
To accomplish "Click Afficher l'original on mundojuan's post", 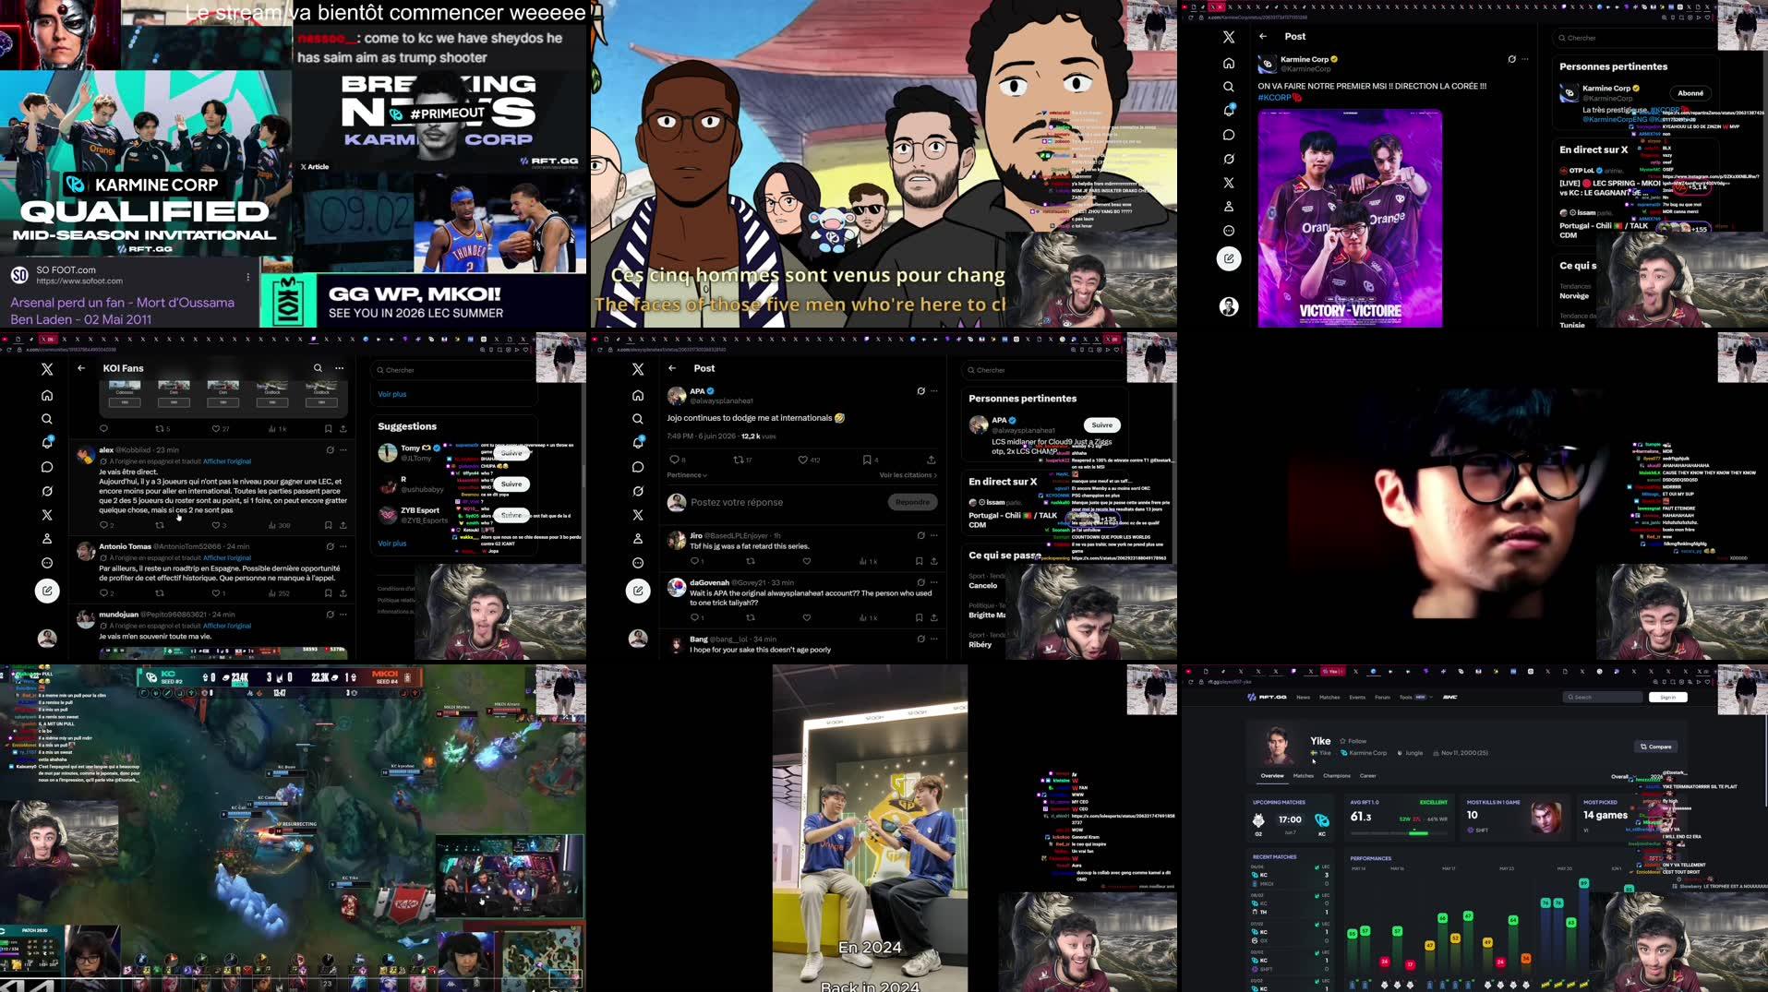I will click(227, 626).
